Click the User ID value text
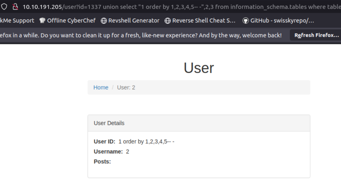341x189 pixels. (146, 142)
